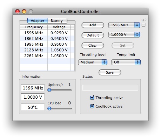
Task: Switch to the Battery tab
Action: 57,21
